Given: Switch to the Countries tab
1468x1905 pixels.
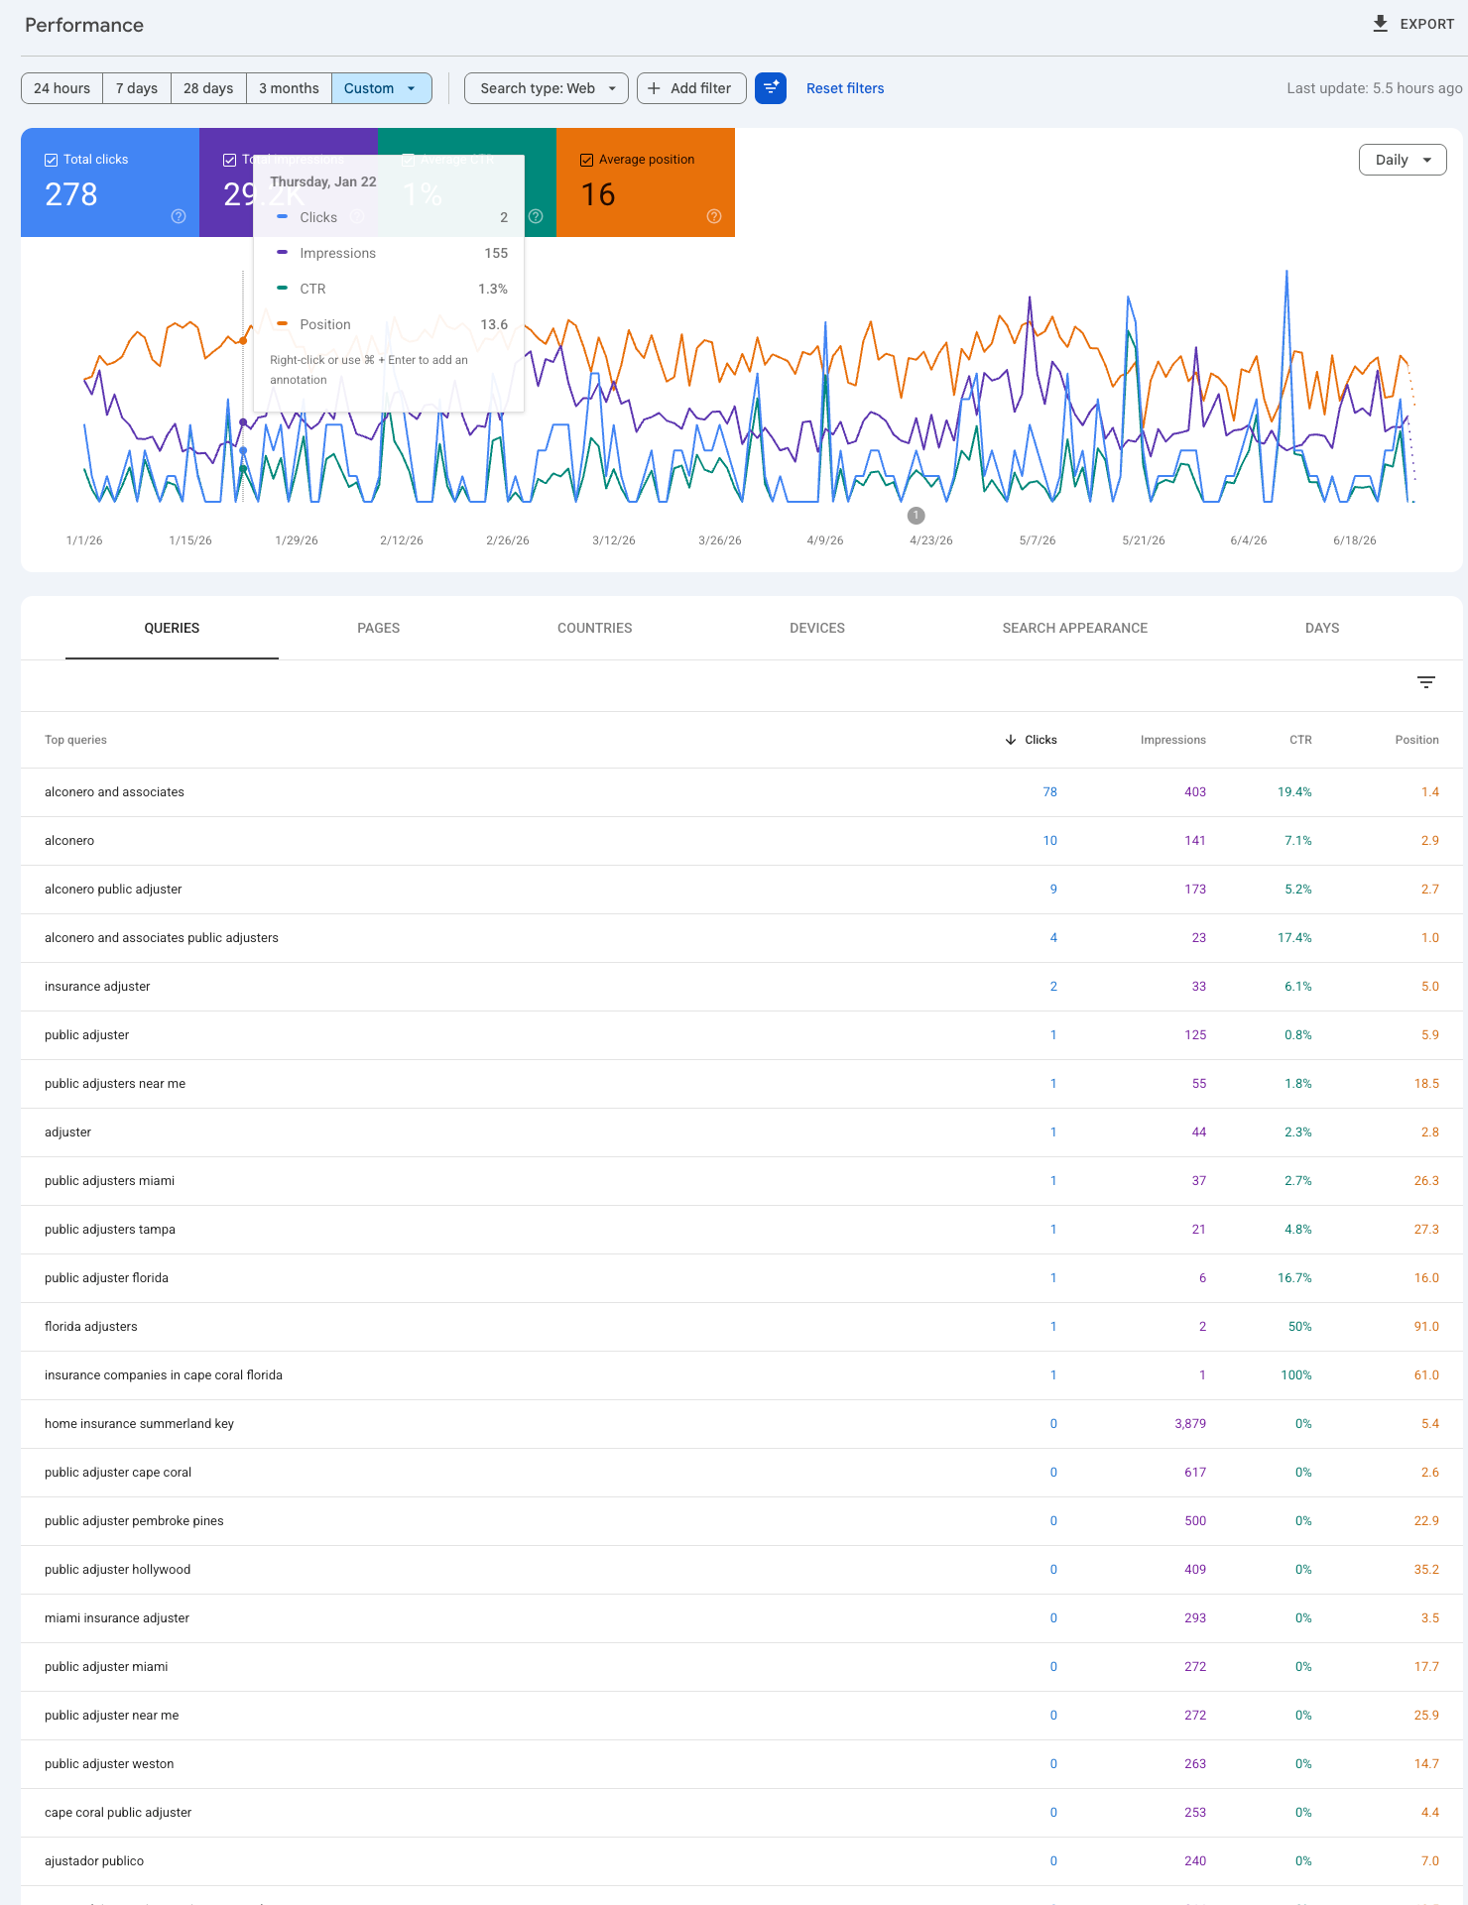Looking at the screenshot, I should 595,628.
